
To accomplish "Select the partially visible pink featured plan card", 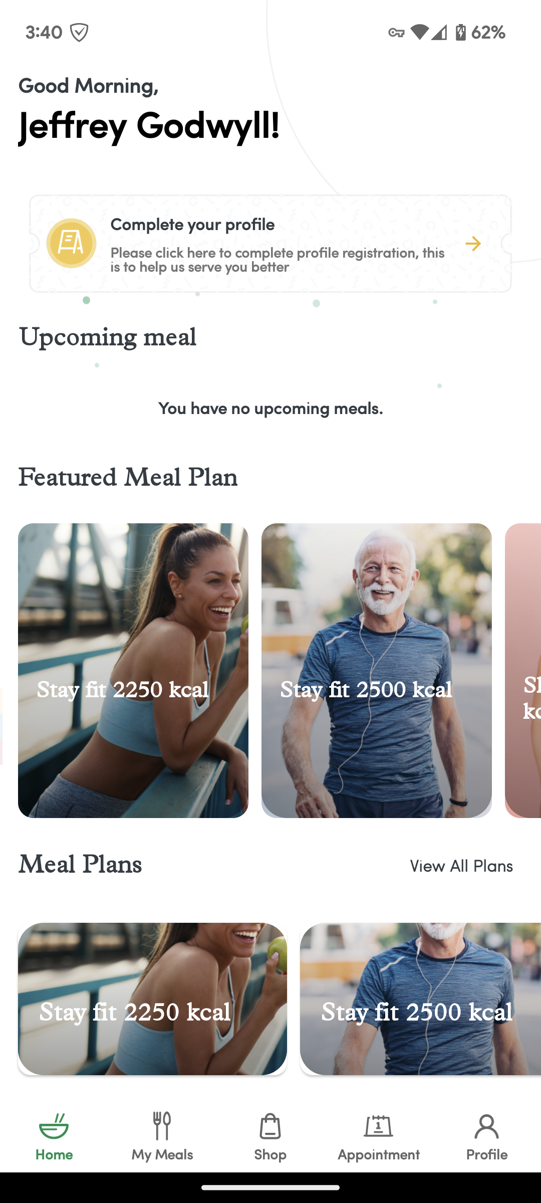I will point(523,671).
